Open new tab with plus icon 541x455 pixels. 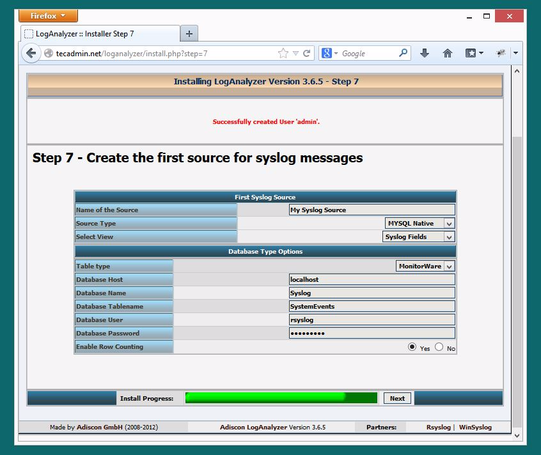[189, 34]
